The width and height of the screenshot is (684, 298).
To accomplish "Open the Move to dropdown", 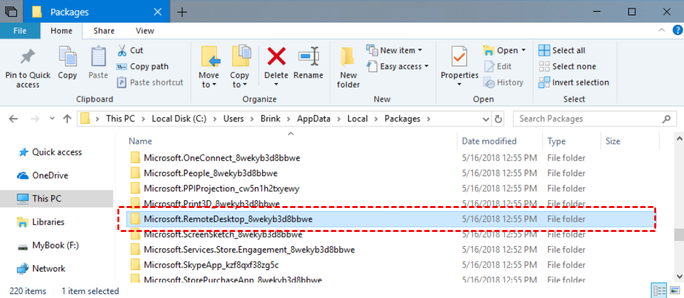I will tap(209, 67).
